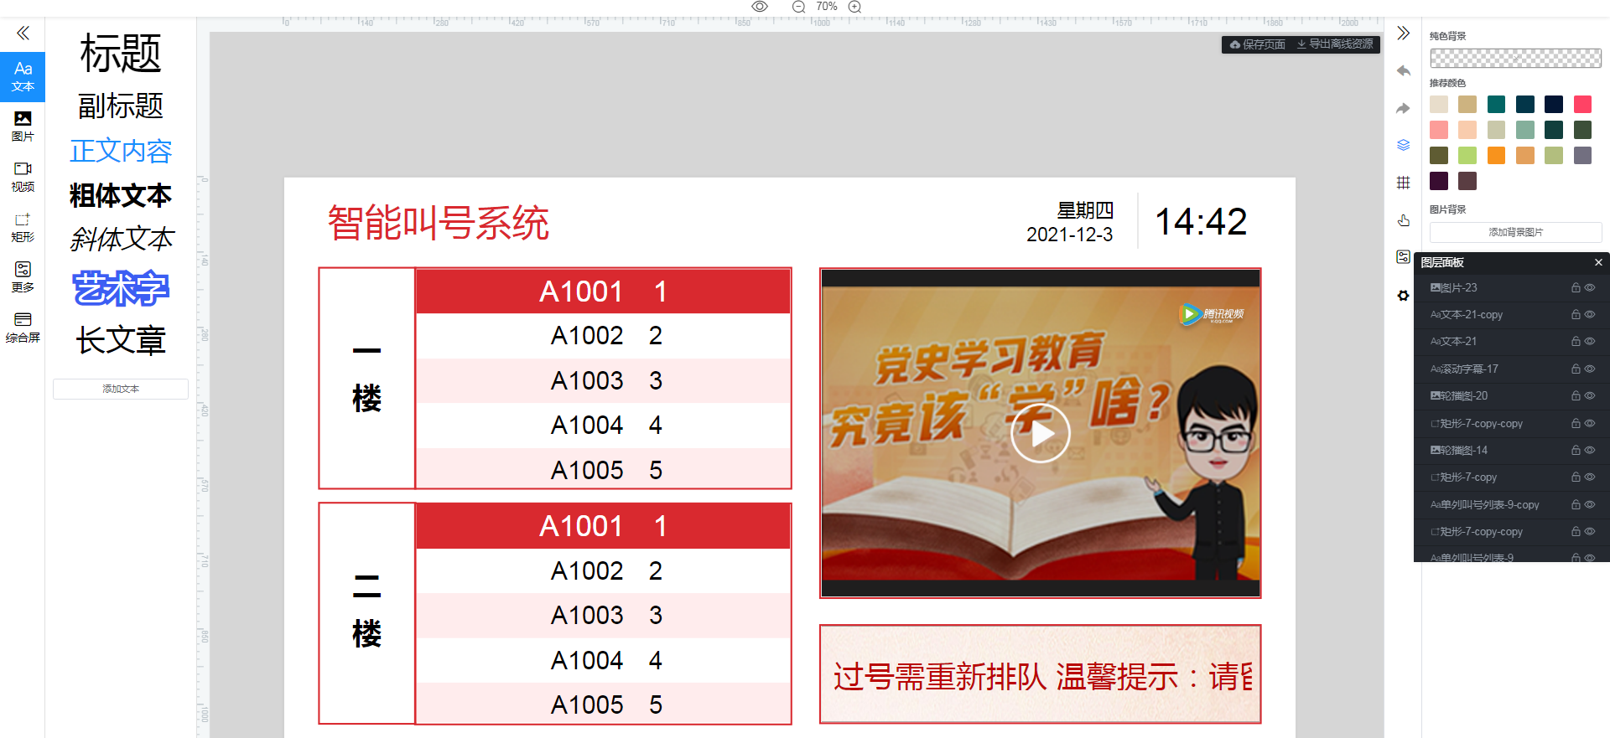The width and height of the screenshot is (1610, 738).
Task: Select the 图片-23 layer row
Action: point(1511,287)
